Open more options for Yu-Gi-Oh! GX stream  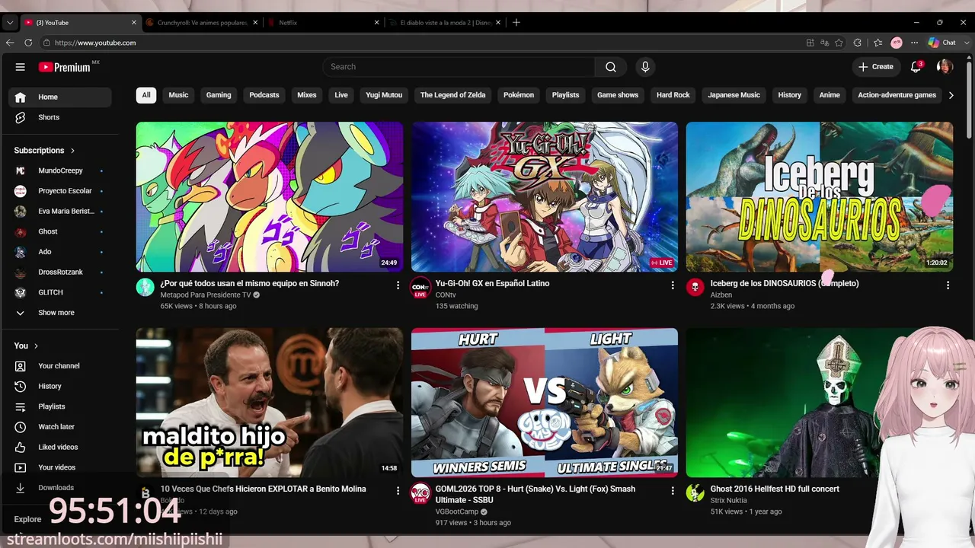tap(673, 285)
